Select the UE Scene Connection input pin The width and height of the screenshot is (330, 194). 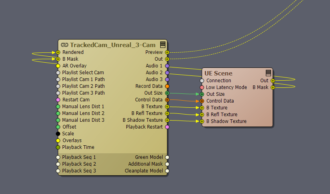click(x=202, y=81)
